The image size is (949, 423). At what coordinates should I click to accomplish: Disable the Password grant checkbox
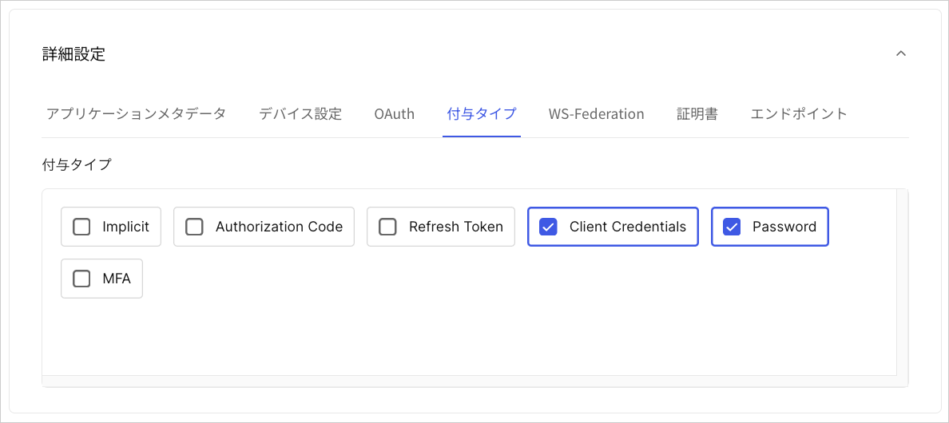pyautogui.click(x=733, y=227)
